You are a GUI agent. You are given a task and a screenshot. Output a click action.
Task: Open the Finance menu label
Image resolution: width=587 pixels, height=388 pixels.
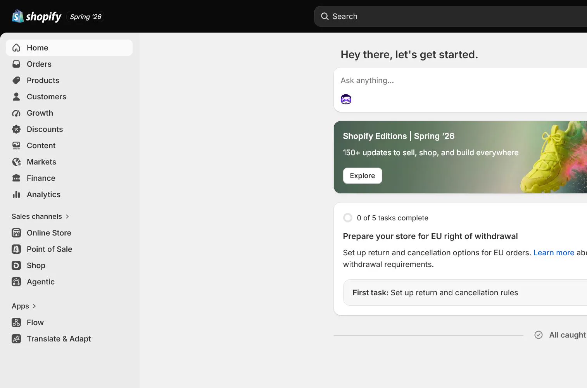[x=41, y=178]
